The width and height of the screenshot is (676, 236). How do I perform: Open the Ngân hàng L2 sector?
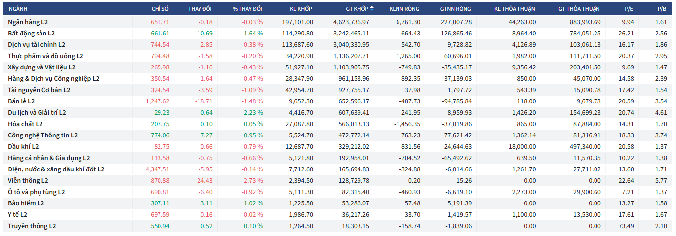pos(28,22)
